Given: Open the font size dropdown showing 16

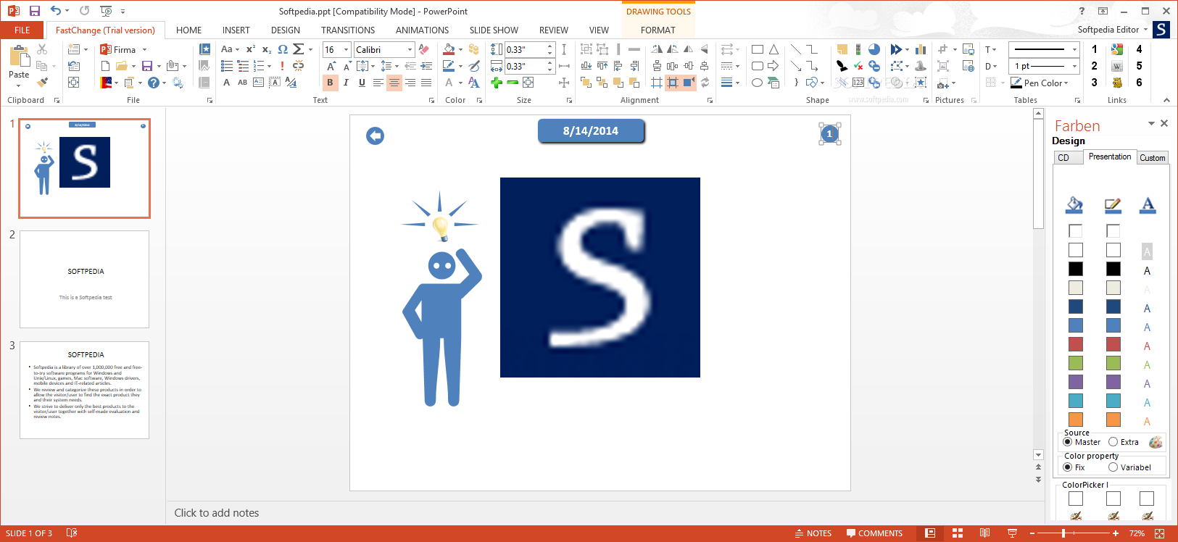Looking at the screenshot, I should [x=347, y=49].
